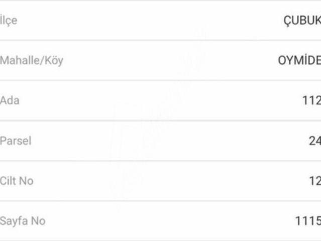Click the Sayfa No row
The height and width of the screenshot is (241, 321).
(x=161, y=221)
